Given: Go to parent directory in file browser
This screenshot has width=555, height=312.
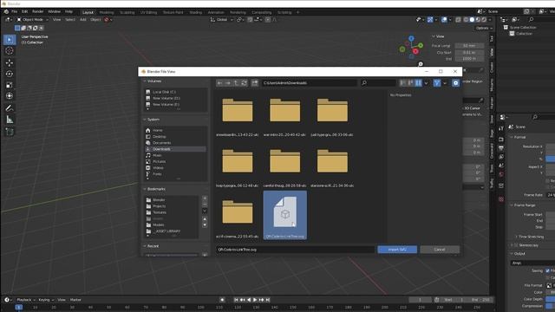Looking at the screenshot, I should [x=236, y=83].
